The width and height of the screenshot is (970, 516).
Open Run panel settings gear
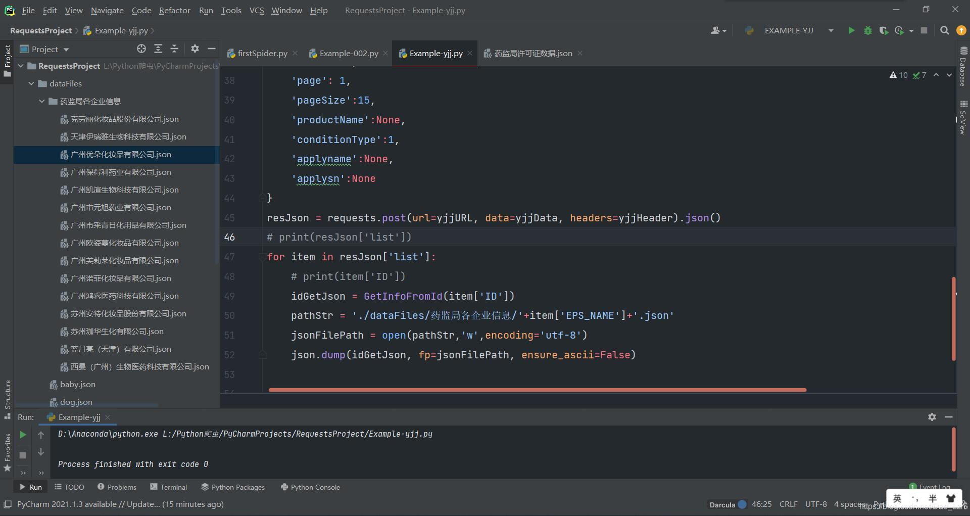tap(932, 417)
